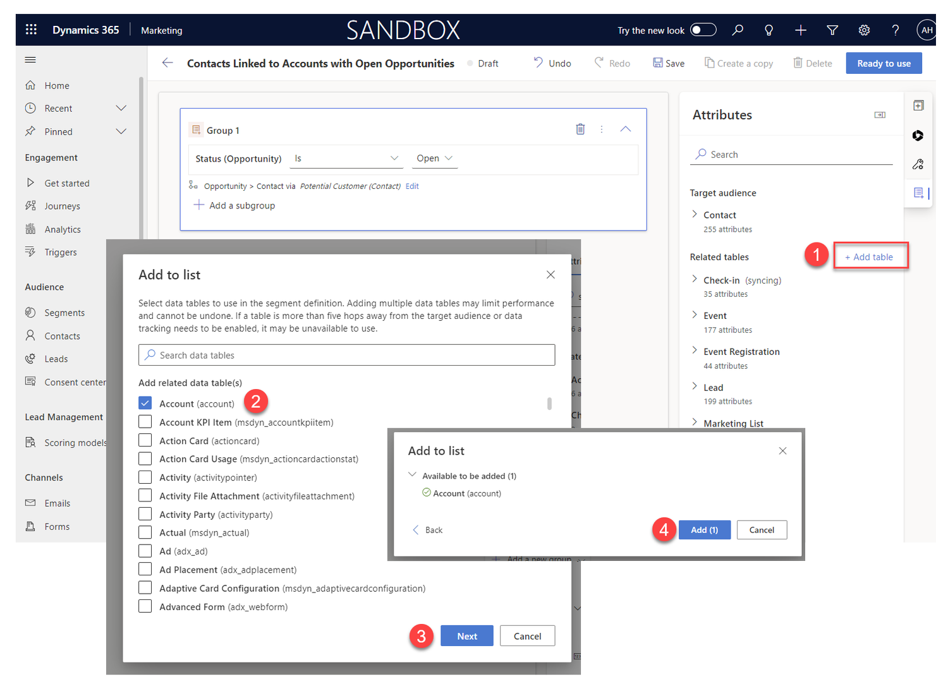Click the Dynamics copilot icon on right rail
The width and height of the screenshot is (948, 696).
[x=918, y=135]
